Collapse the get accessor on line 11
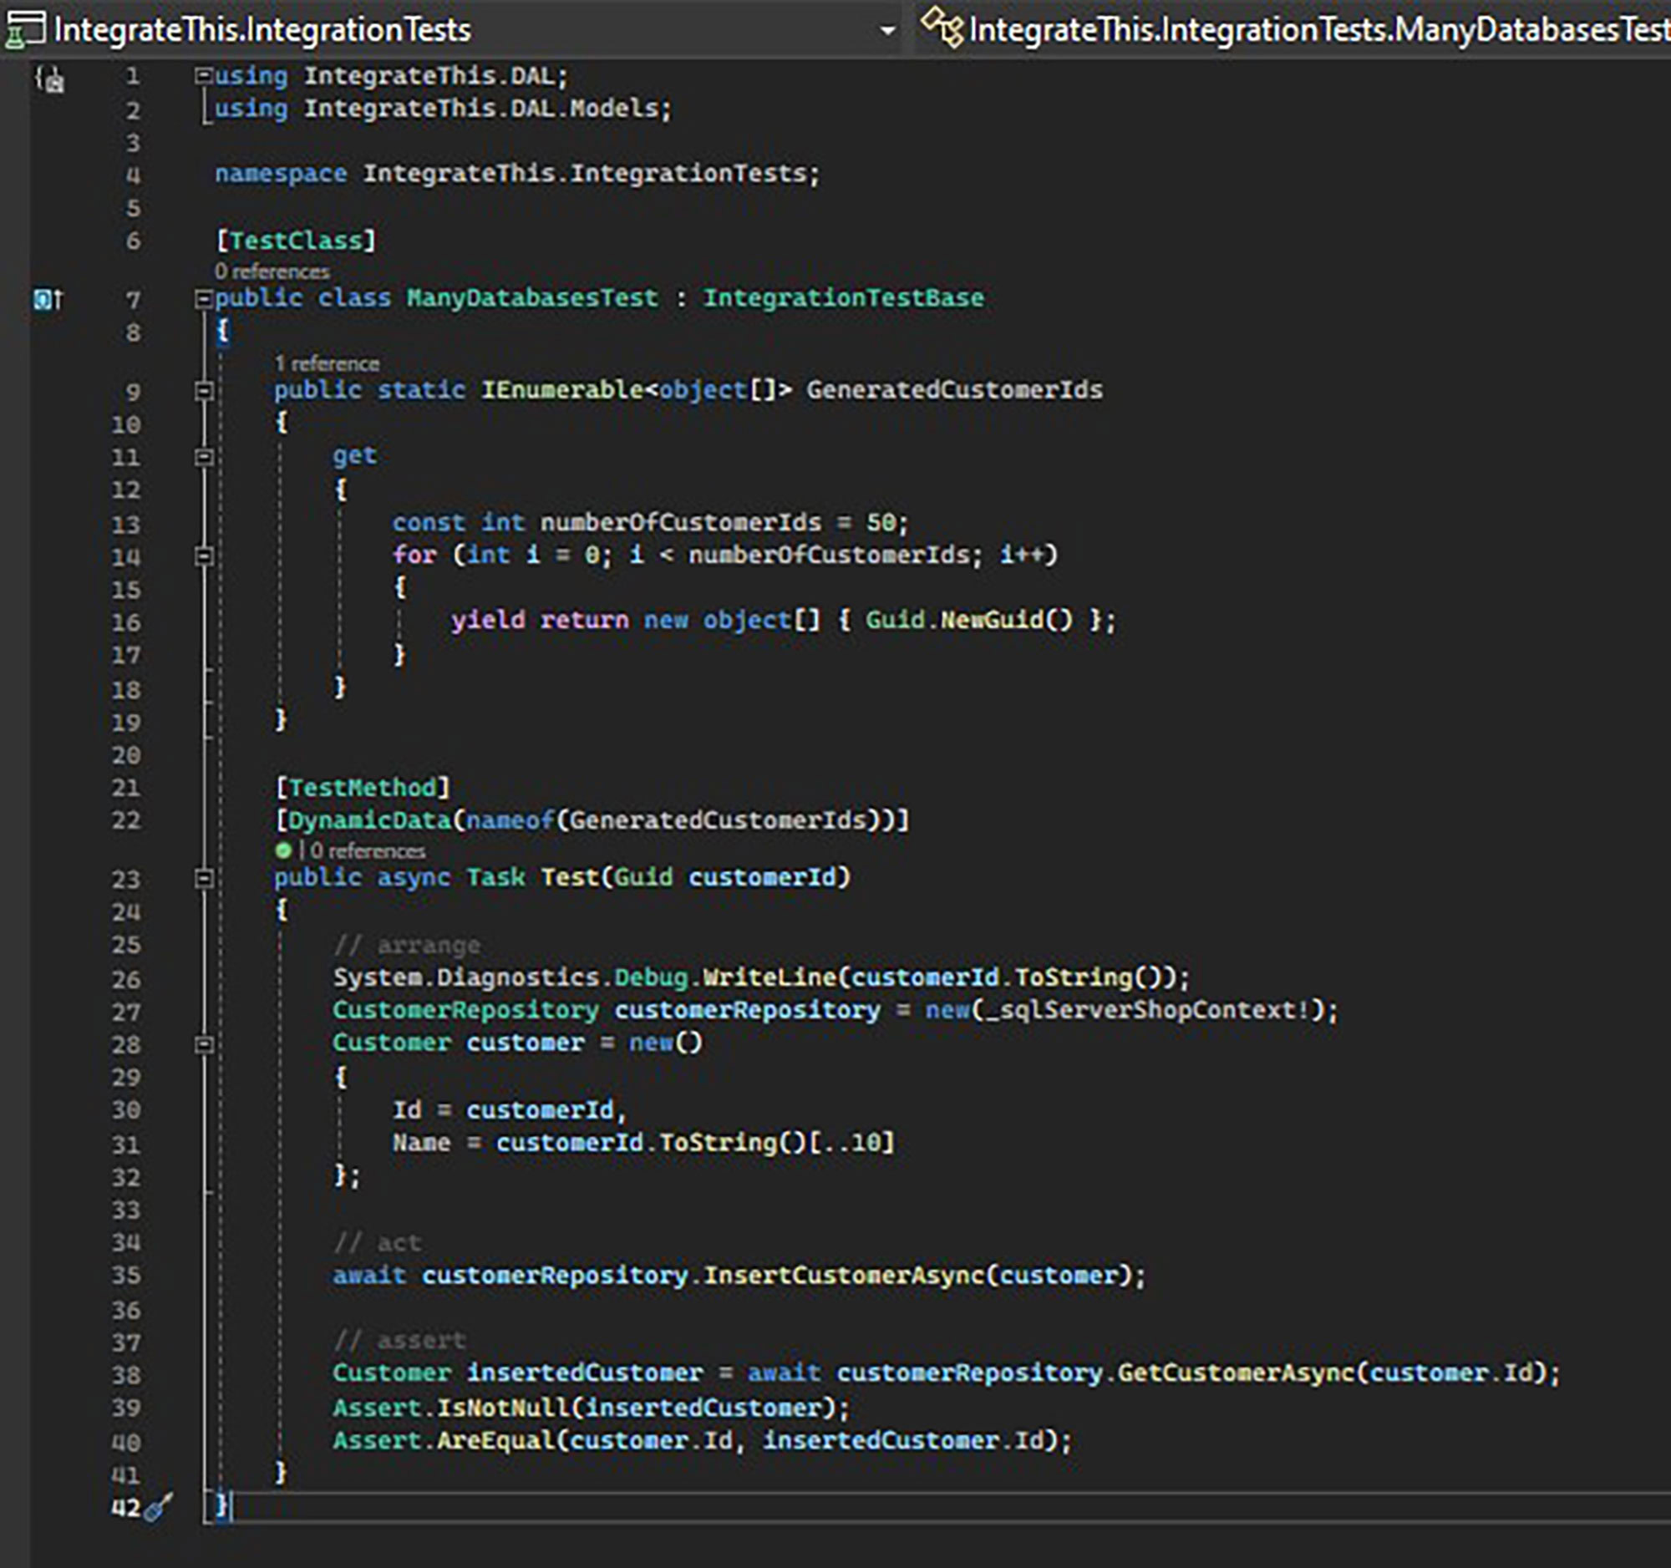Viewport: 1671px width, 1568px height. point(203,456)
